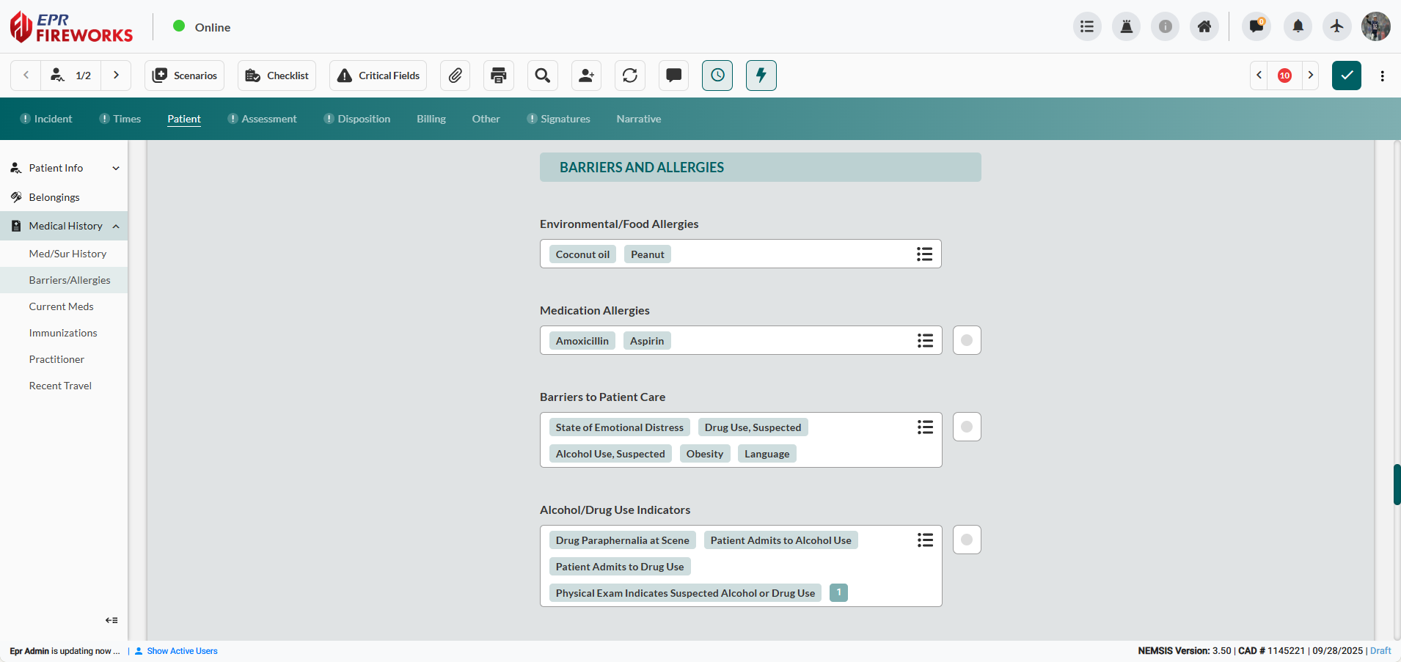Toggle the circle beside Medication Allergies
This screenshot has height=662, width=1401.
pos(967,340)
